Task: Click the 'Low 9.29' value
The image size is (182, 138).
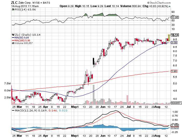Action: (97, 6)
